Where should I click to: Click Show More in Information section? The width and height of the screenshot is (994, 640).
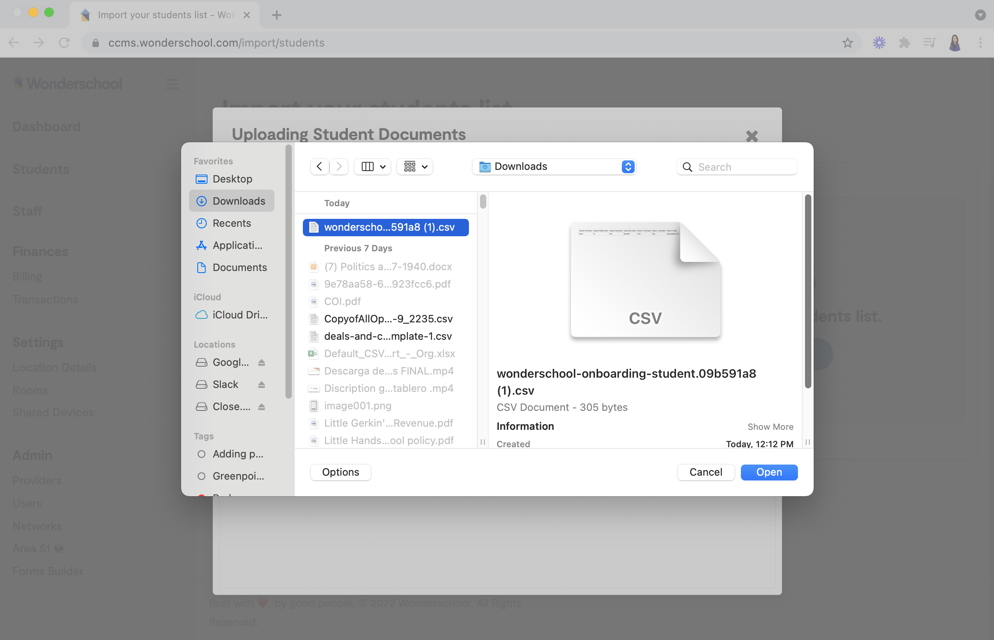pyautogui.click(x=770, y=427)
